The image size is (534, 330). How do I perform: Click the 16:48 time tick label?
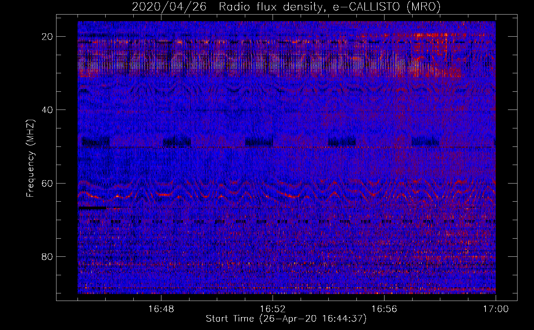pyautogui.click(x=161, y=309)
